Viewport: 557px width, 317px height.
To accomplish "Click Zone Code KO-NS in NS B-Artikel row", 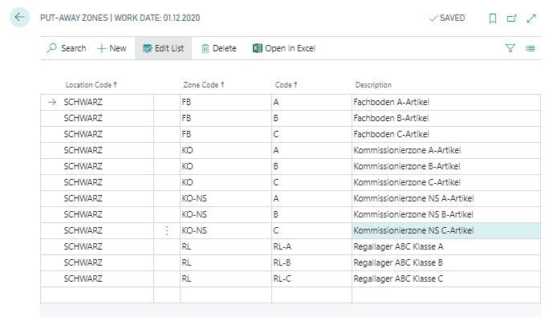I will (226, 214).
